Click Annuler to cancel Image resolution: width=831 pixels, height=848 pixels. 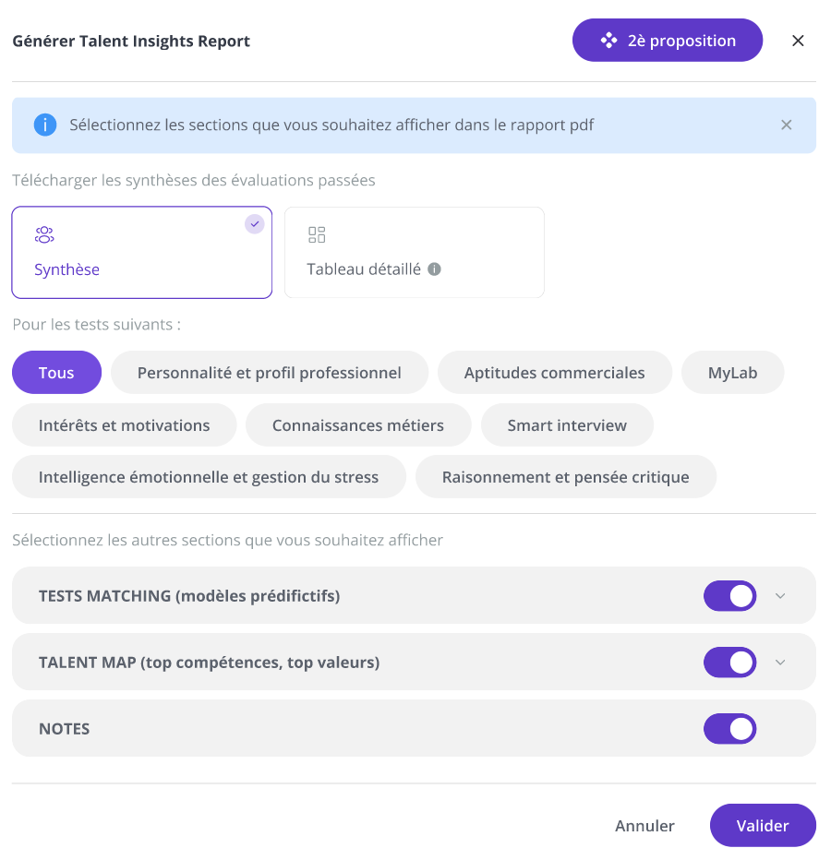644,826
